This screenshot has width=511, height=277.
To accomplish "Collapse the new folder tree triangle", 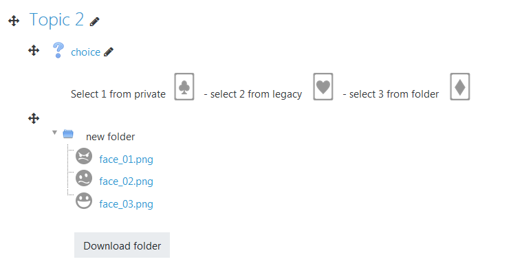I will tap(55, 133).
